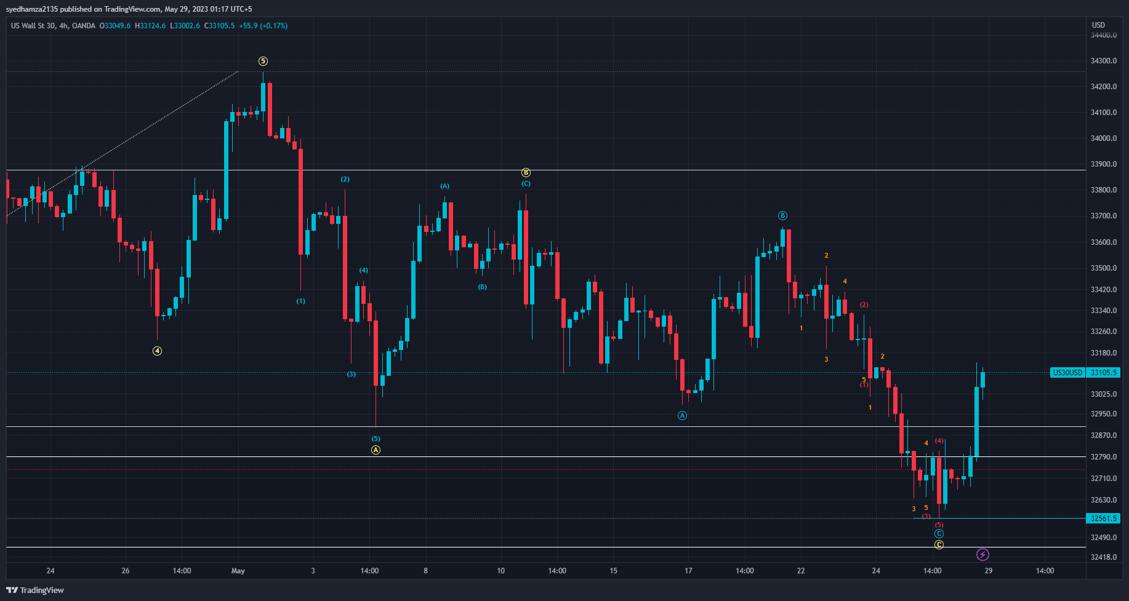The image size is (1129, 601).
Task: Click the 8 date on time axis
Action: click(x=425, y=571)
